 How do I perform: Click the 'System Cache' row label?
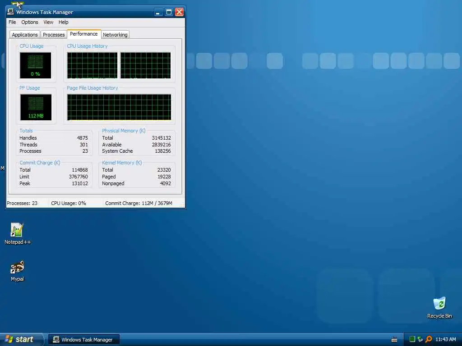pos(118,151)
